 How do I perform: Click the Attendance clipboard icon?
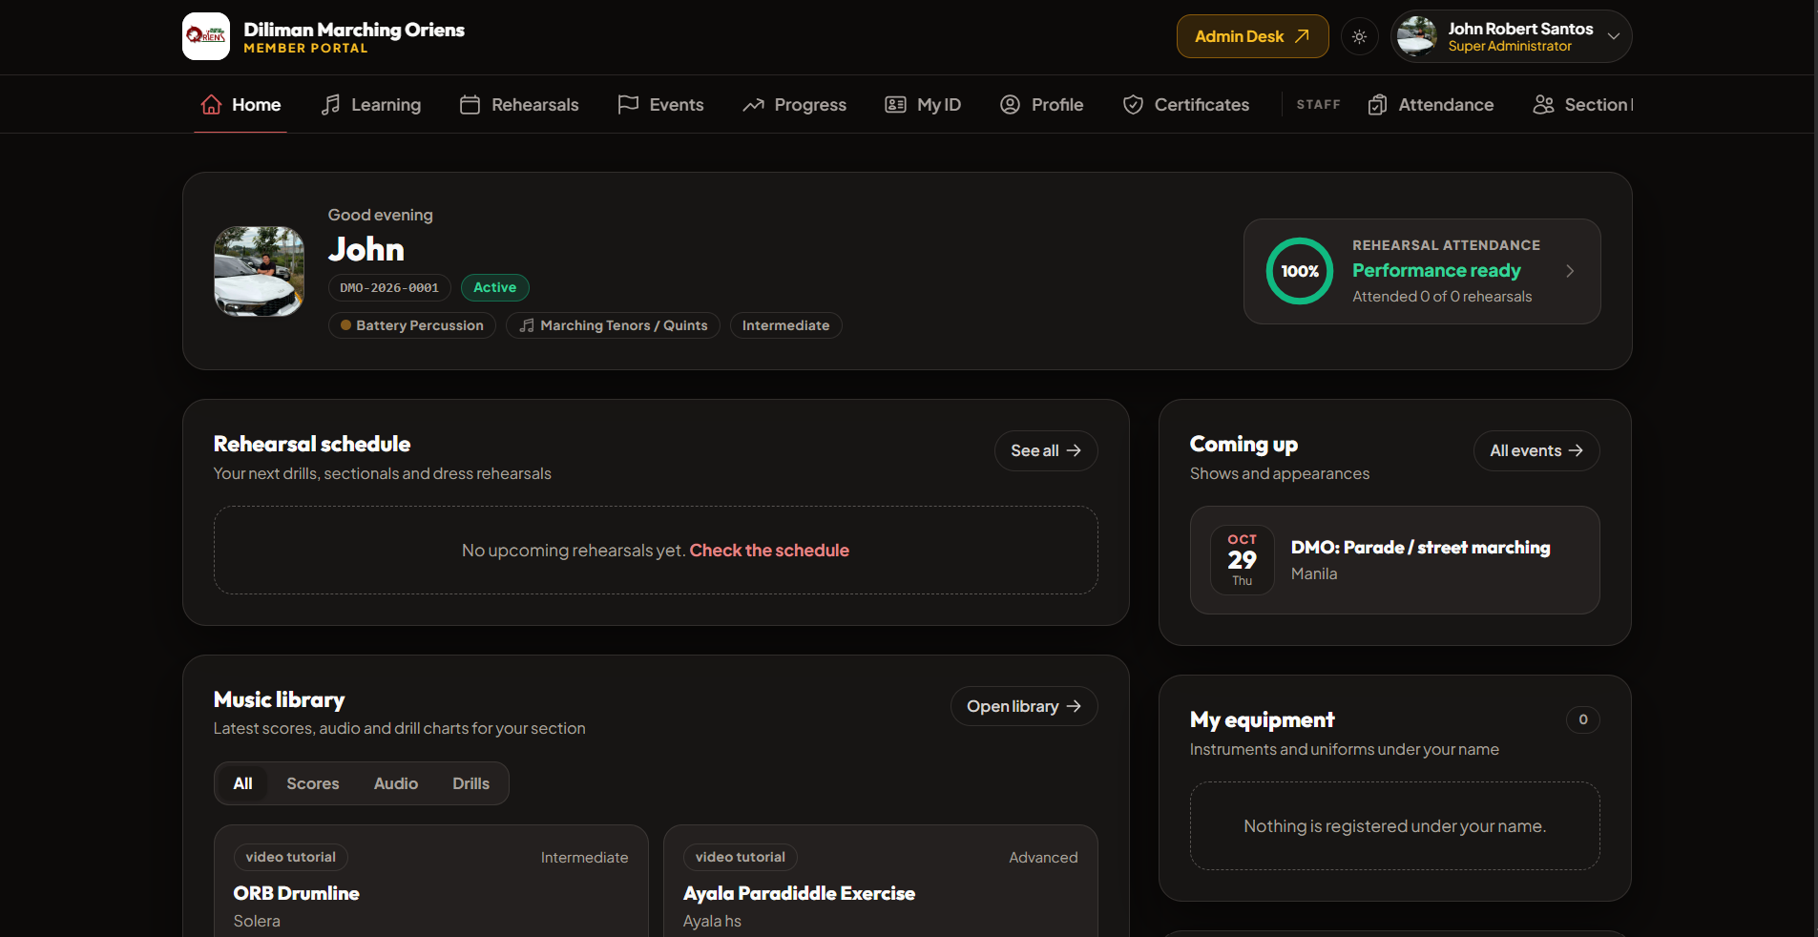1377,104
